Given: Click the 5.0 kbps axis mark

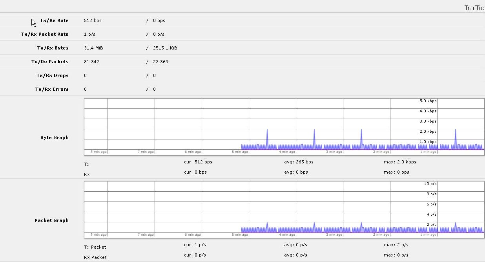Looking at the screenshot, I should coord(428,101).
